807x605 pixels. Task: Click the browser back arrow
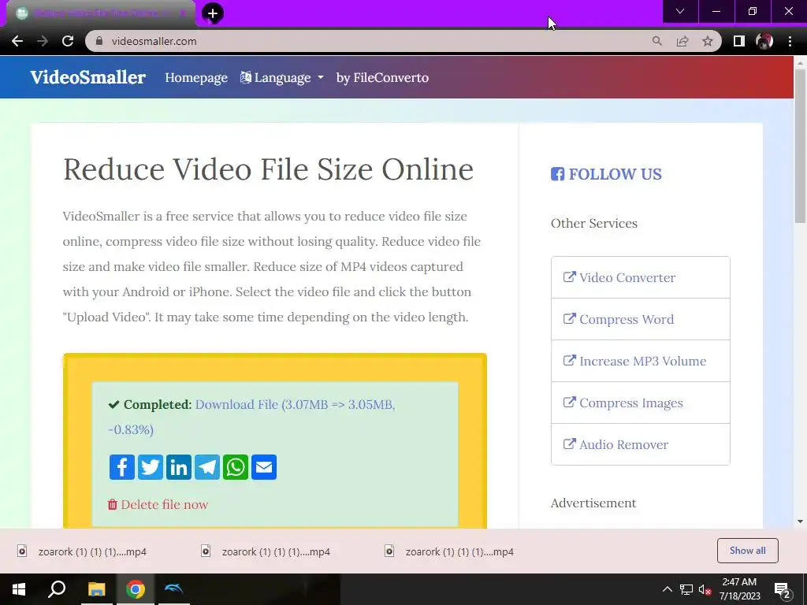(17, 41)
